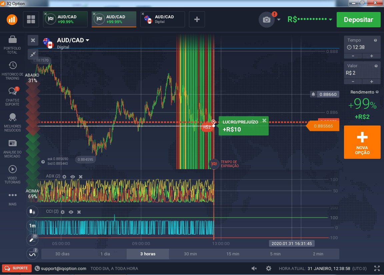
Task: Open sound mute speaker icon
Action: tap(254, 268)
